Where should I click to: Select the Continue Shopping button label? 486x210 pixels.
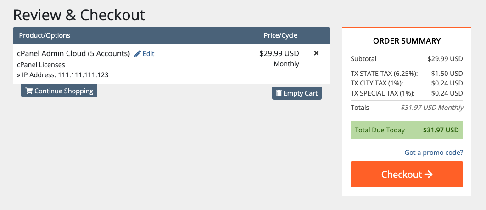click(x=64, y=91)
